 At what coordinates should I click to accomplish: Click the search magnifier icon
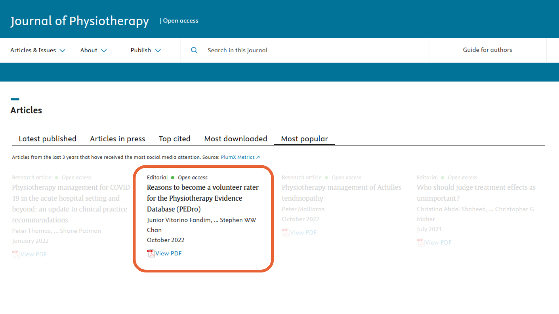coord(194,50)
